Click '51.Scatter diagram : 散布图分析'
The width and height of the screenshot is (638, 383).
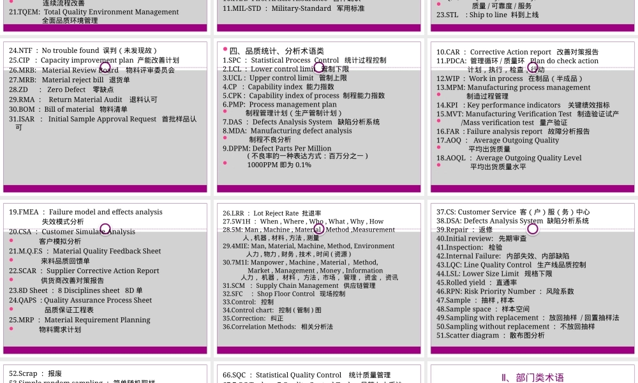490,335
